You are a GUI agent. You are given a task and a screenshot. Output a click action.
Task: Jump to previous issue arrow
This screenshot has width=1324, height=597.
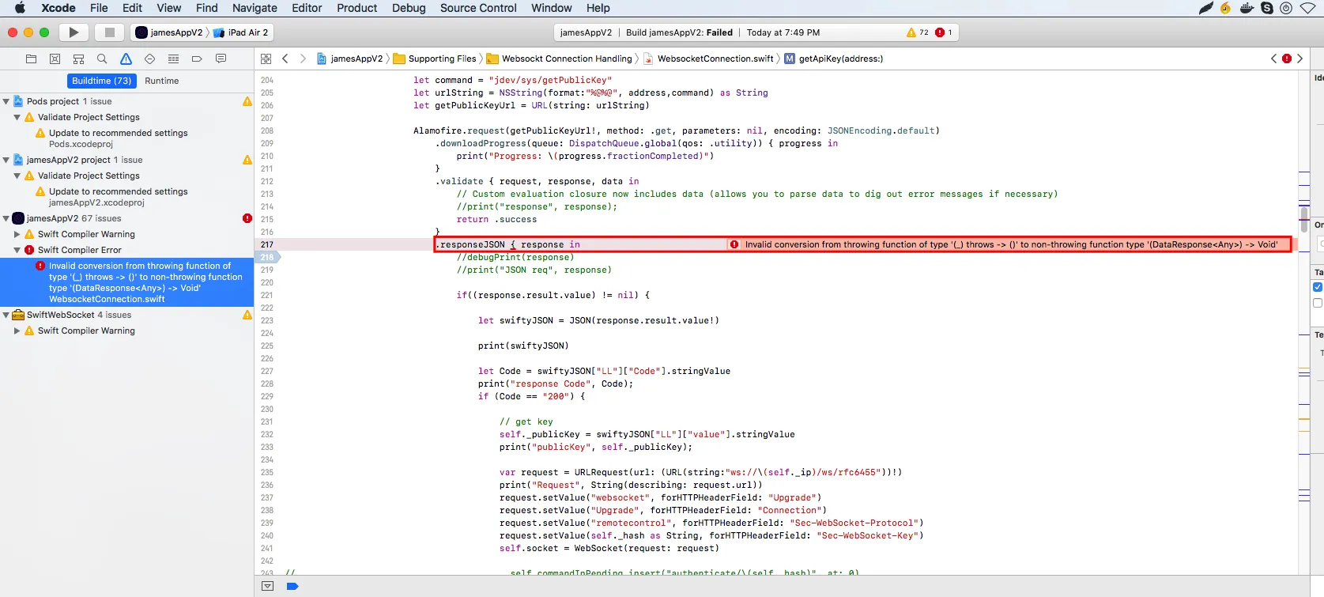click(1273, 59)
